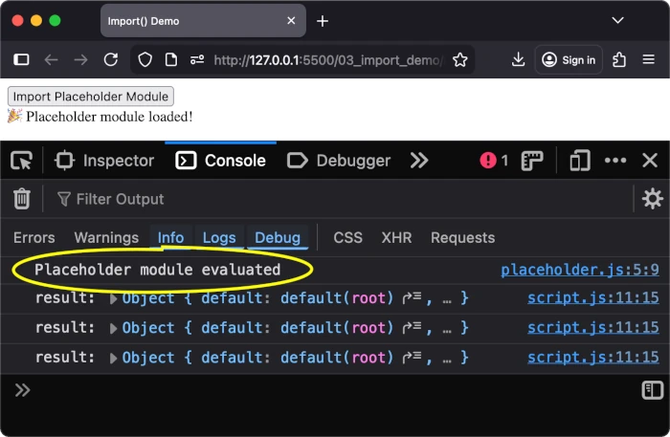Screen dimensions: 670x437
Task: Select the 'Placeholder module evaluated' message
Action: [158, 270]
